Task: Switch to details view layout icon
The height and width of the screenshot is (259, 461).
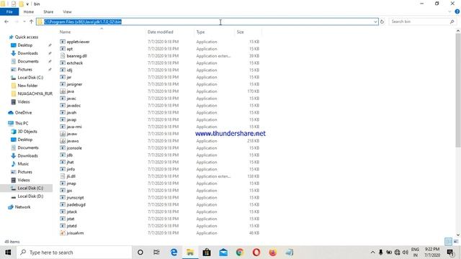Action: pos(448,242)
